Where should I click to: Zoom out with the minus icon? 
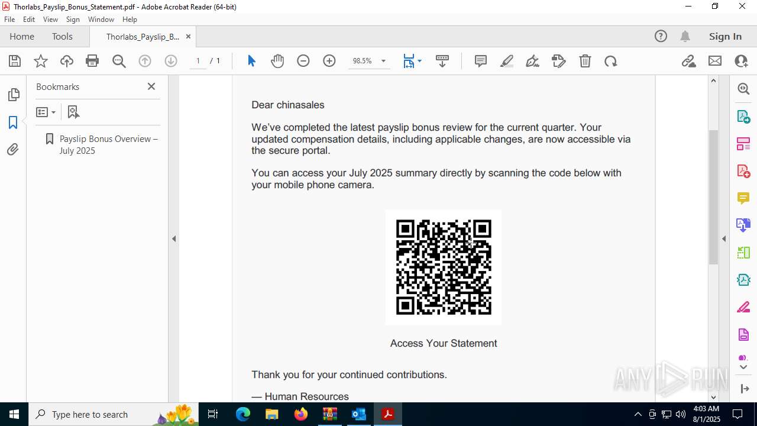(303, 61)
